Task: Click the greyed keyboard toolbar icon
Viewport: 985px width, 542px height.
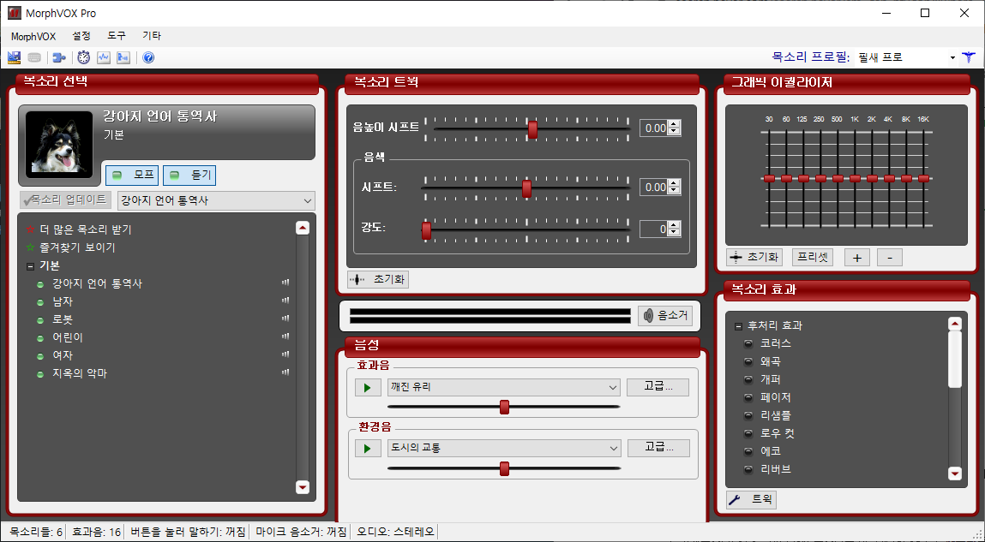Action: click(x=34, y=57)
